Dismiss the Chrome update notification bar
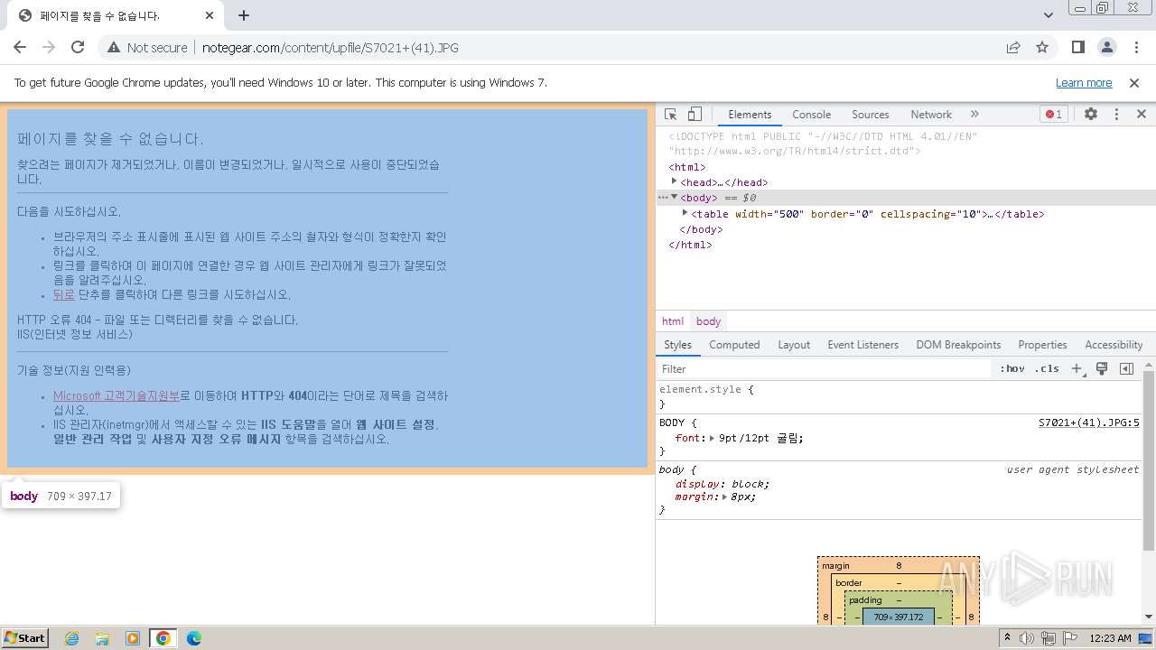Image resolution: width=1156 pixels, height=650 pixels. point(1134,82)
